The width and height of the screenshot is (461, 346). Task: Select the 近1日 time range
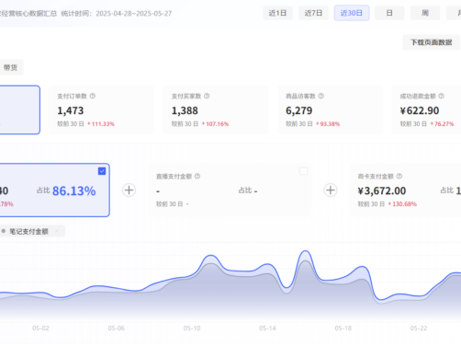(277, 13)
